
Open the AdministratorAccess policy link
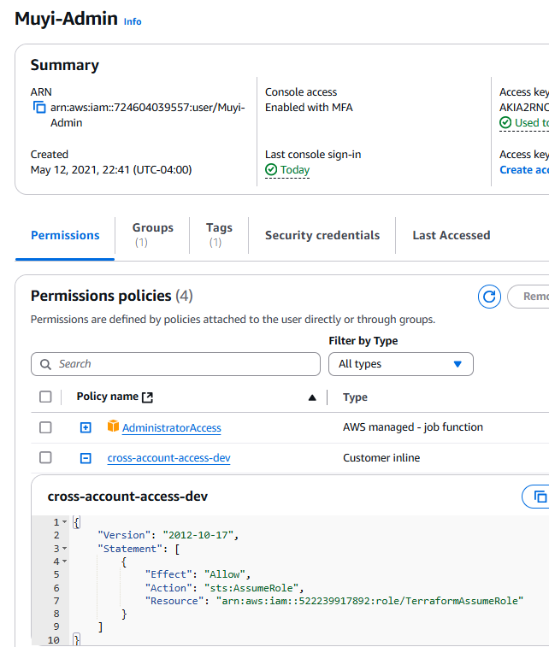point(172,428)
